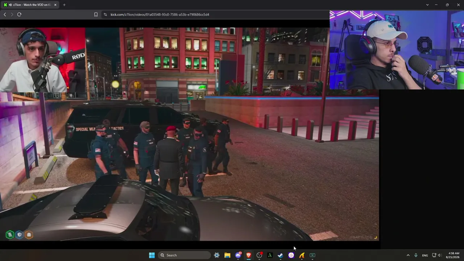The width and height of the screenshot is (464, 261).
Task: Switch to Brave browser on the taskbar
Action: [249, 255]
